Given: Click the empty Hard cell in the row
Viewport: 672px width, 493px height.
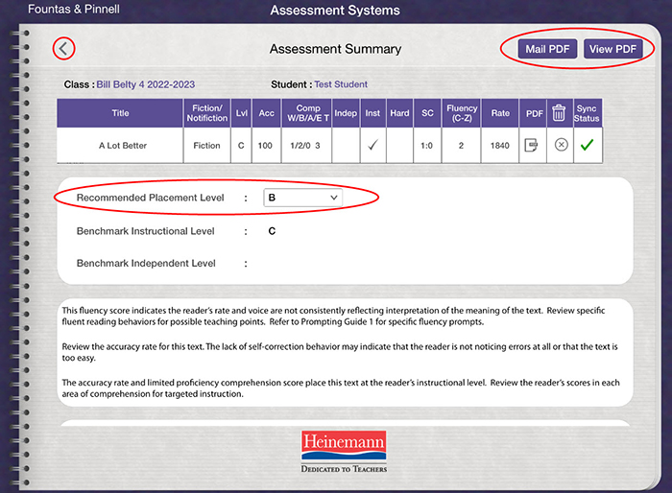Looking at the screenshot, I should [399, 145].
